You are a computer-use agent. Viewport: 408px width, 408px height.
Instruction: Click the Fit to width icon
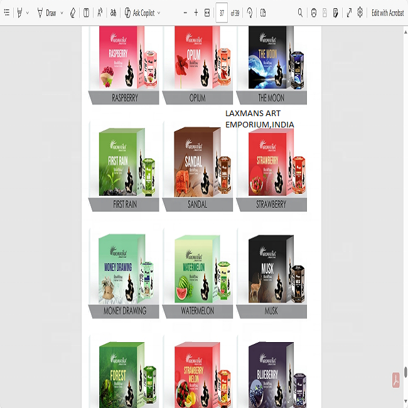(x=207, y=13)
